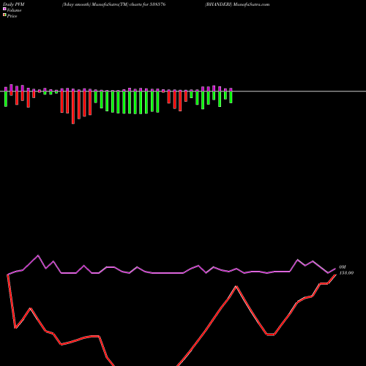Click the '(3day smooth) MunafaSutra(TM) charts for' heading
This screenshot has width=366, height=366.
[105, 4]
